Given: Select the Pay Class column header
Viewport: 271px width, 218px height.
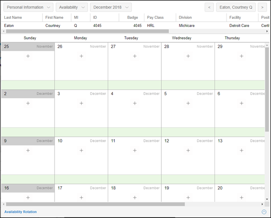Looking at the screenshot, I should coord(155,17).
